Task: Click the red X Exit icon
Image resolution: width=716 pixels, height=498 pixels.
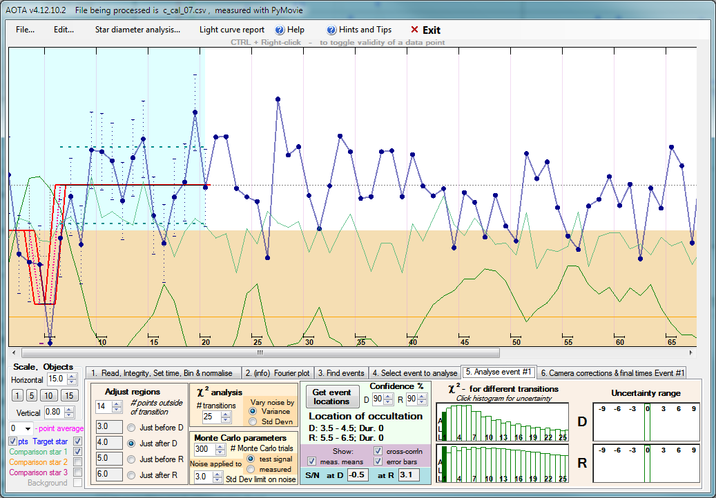Action: click(415, 30)
